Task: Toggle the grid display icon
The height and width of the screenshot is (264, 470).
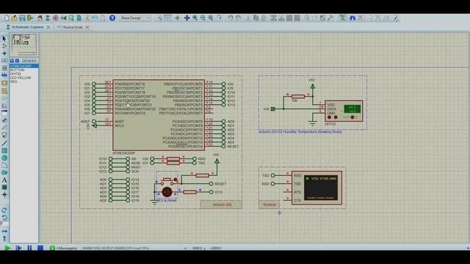Action: coord(167,18)
